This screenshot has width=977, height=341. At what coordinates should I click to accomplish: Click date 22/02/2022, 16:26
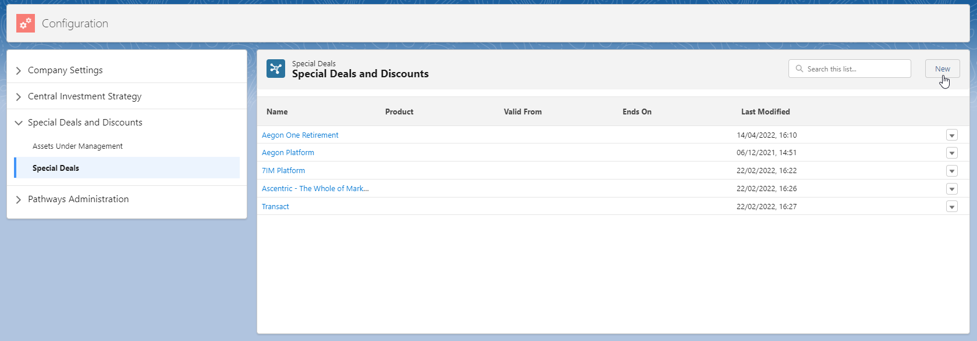tap(767, 189)
